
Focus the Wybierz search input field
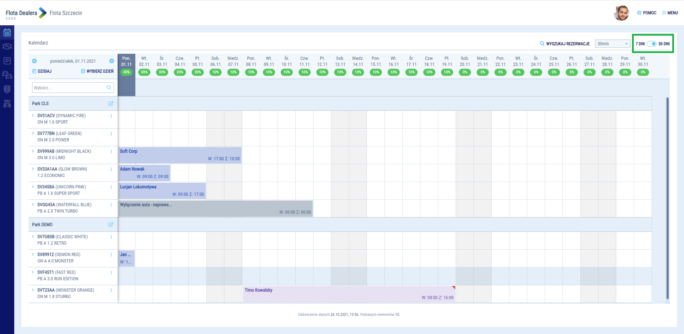[69, 88]
